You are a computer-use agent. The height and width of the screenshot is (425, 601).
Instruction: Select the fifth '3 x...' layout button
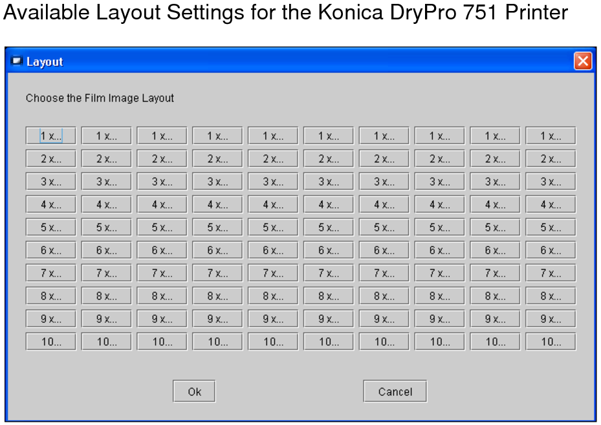pos(273,181)
